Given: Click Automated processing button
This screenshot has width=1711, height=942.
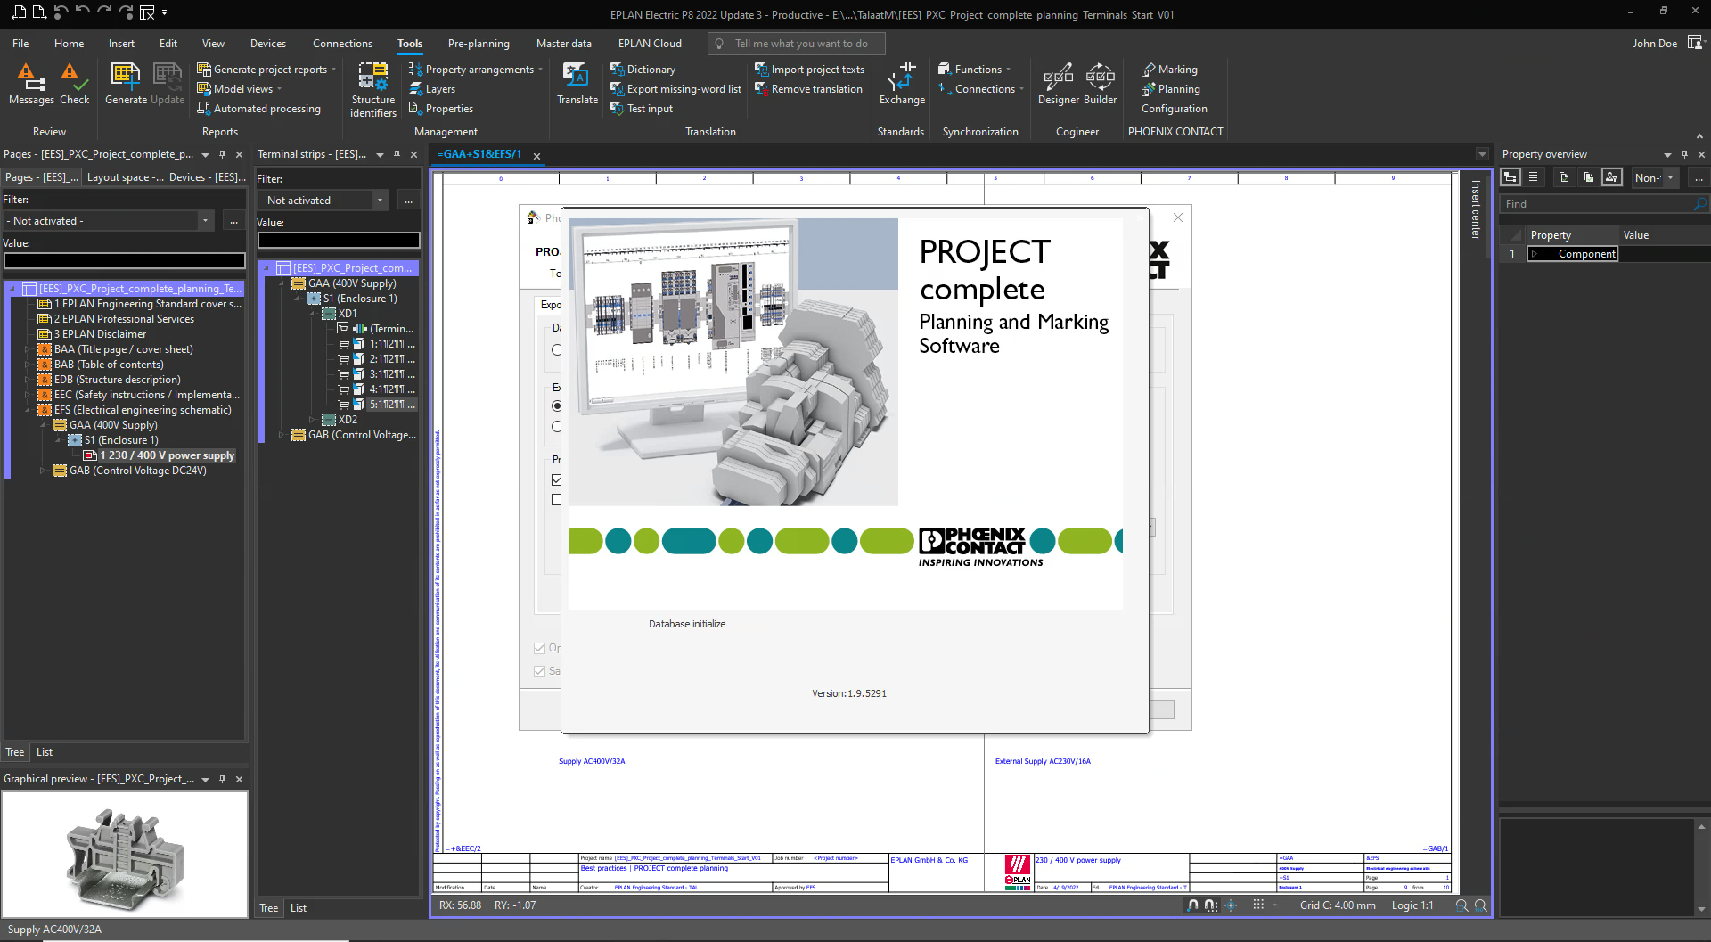Looking at the screenshot, I should [266, 109].
